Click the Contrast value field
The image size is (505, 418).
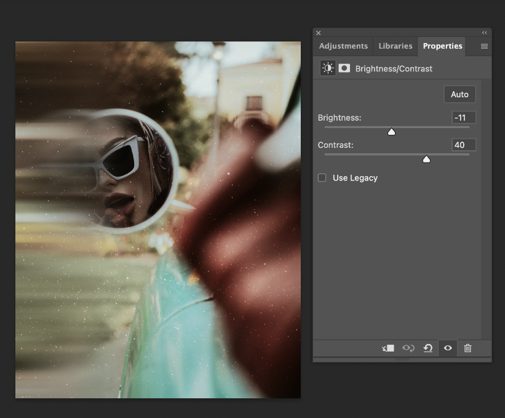click(463, 145)
